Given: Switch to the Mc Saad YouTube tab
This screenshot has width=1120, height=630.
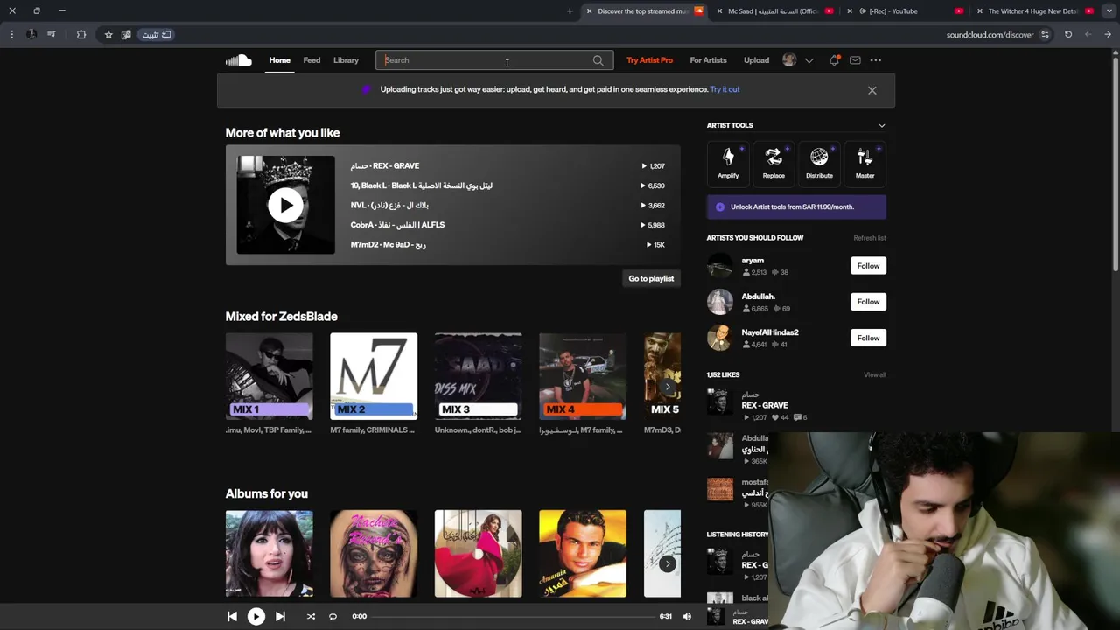Looking at the screenshot, I should [774, 11].
